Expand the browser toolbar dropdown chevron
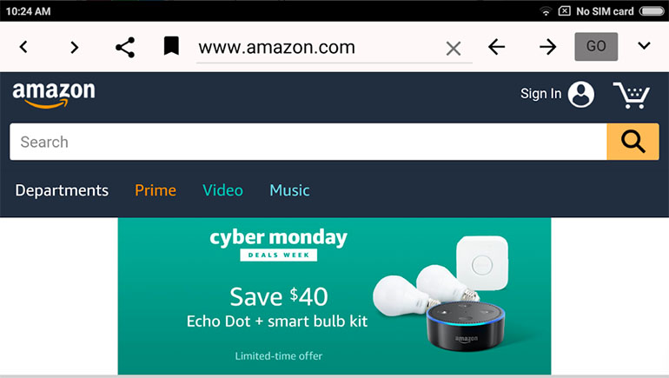669x378 pixels. tap(644, 45)
